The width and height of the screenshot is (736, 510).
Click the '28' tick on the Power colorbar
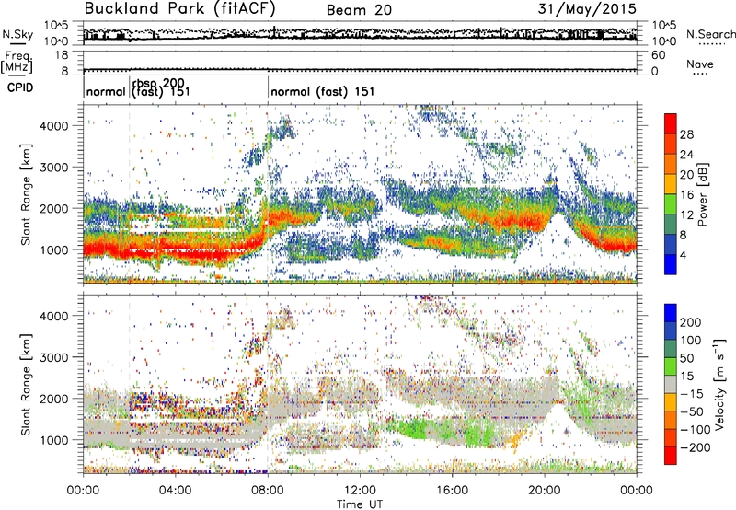[x=686, y=134]
